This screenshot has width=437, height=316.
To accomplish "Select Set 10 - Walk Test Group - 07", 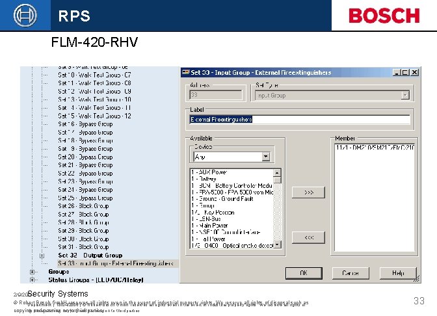I will coord(94,75).
